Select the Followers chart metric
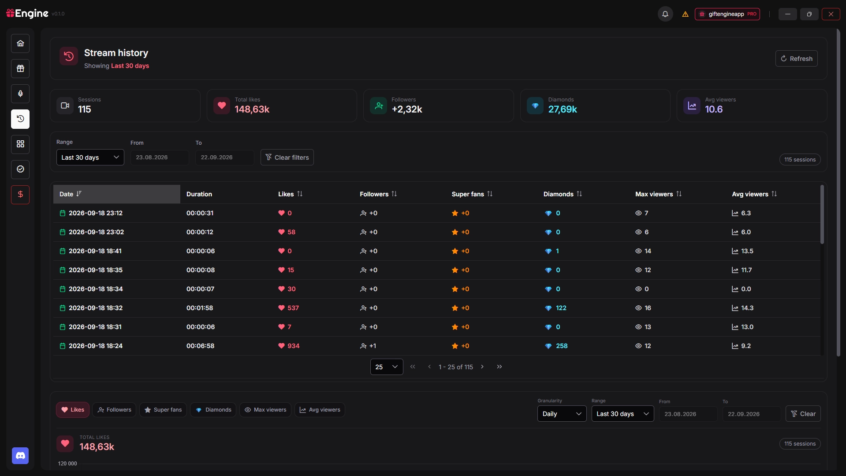 point(114,410)
